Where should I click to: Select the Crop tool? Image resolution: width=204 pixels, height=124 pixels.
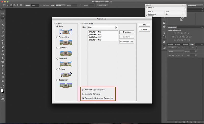click(3, 28)
